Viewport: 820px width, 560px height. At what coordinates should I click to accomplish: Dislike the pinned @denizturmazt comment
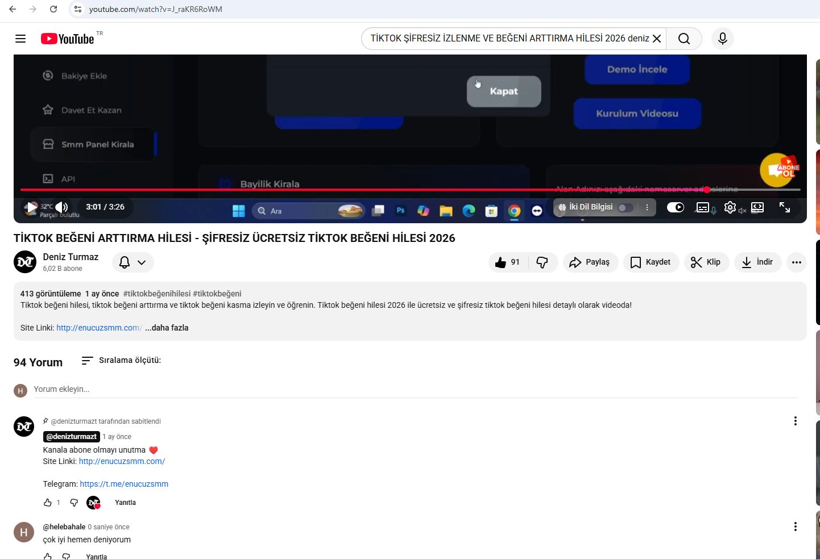(74, 503)
